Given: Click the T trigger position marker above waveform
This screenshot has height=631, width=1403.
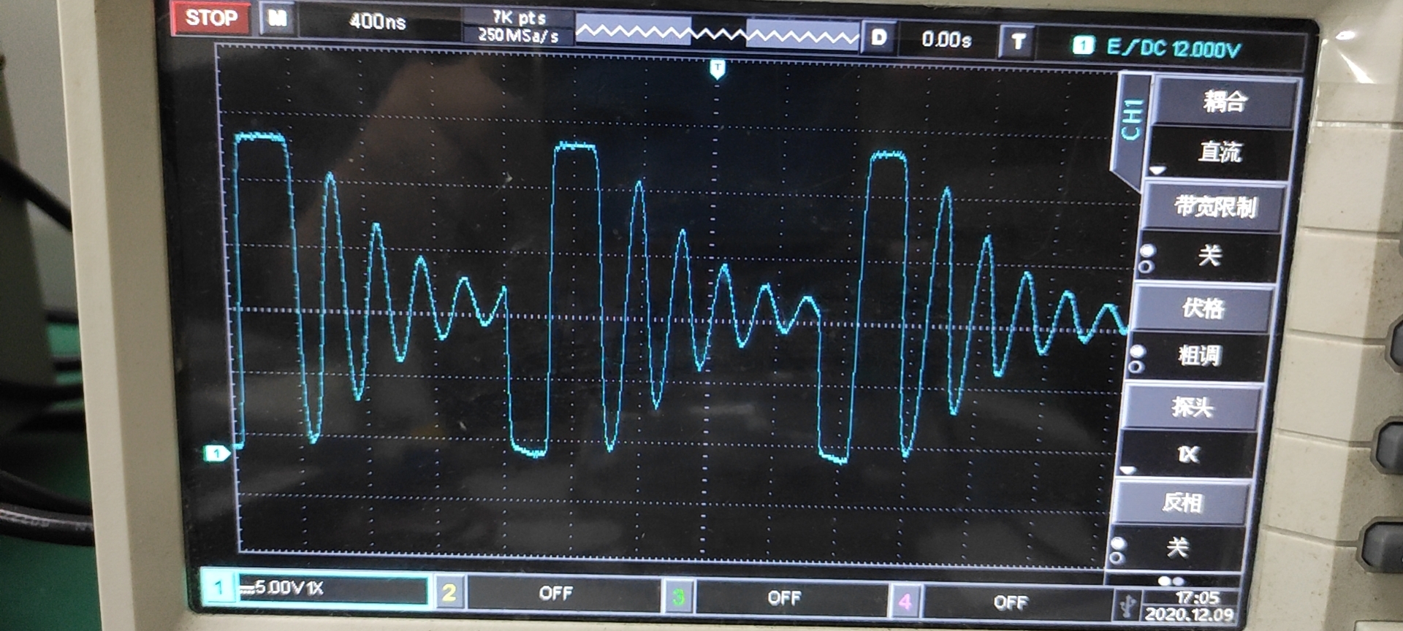Looking at the screenshot, I should pyautogui.click(x=718, y=69).
